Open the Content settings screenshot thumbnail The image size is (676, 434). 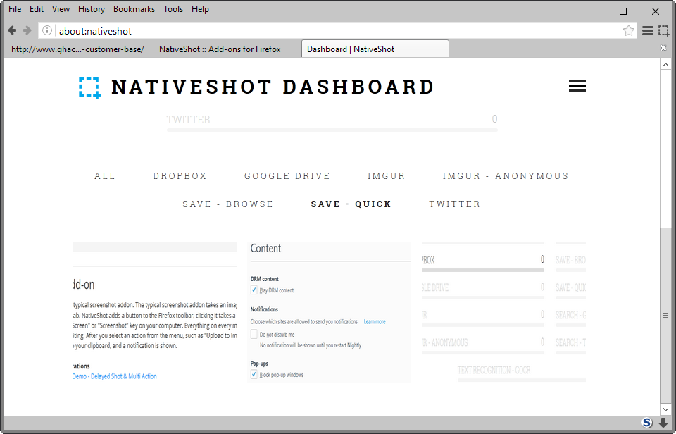330,311
